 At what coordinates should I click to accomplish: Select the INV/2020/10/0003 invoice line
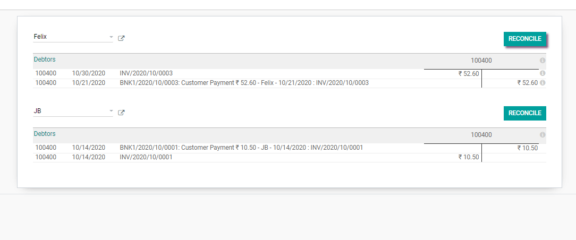pos(146,73)
